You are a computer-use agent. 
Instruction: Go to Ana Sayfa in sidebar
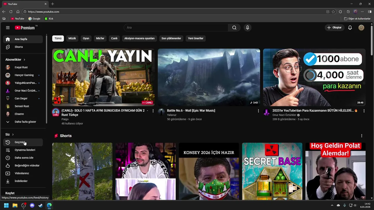click(23, 39)
